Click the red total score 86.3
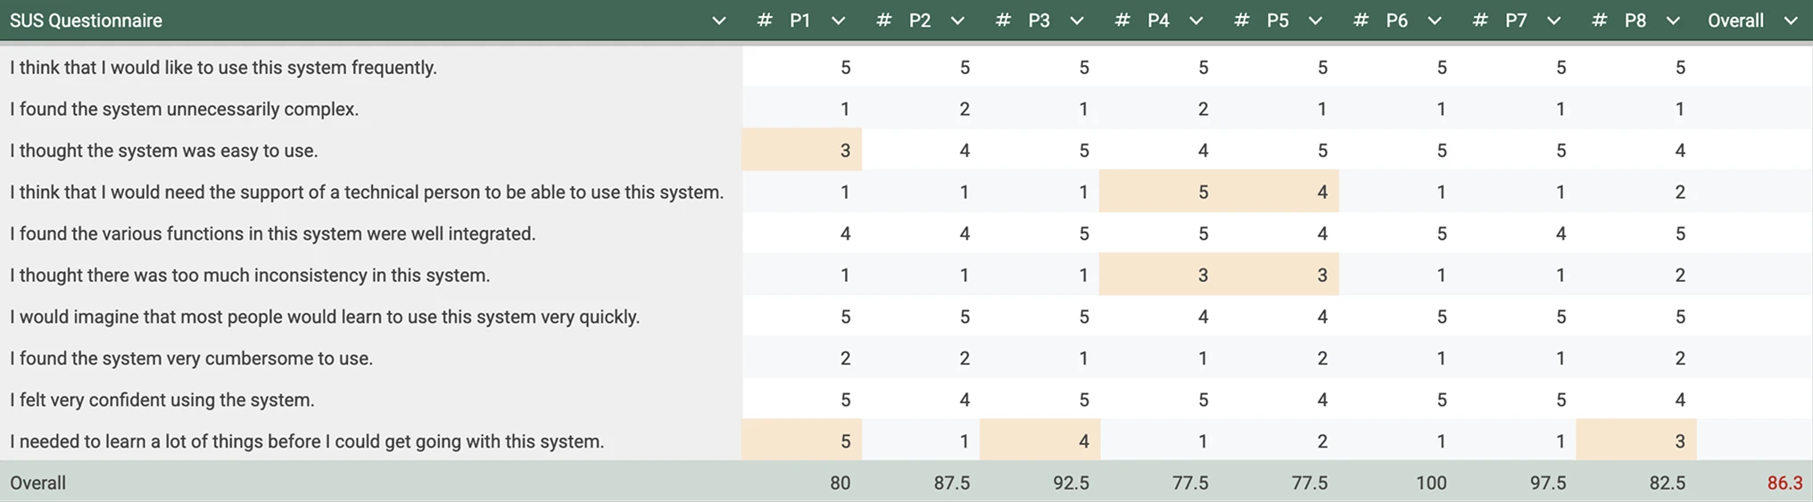Image resolution: width=1813 pixels, height=502 pixels. [1784, 482]
